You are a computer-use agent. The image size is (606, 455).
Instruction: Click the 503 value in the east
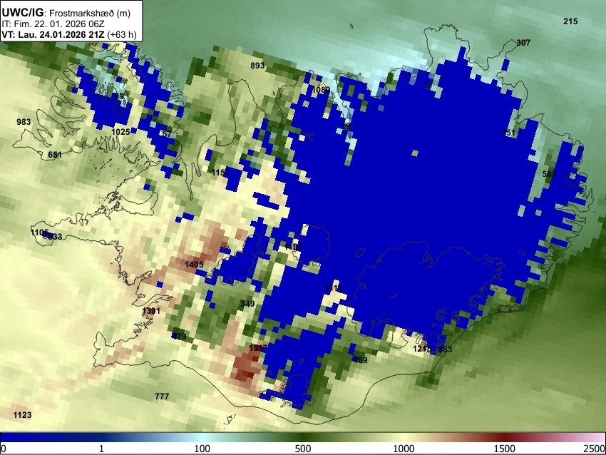[549, 174]
